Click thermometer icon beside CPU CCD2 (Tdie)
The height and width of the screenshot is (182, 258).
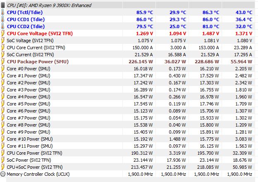tap(3, 26)
